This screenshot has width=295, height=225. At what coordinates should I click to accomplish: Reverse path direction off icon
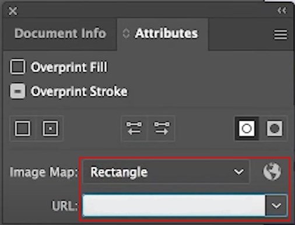[x=134, y=128]
